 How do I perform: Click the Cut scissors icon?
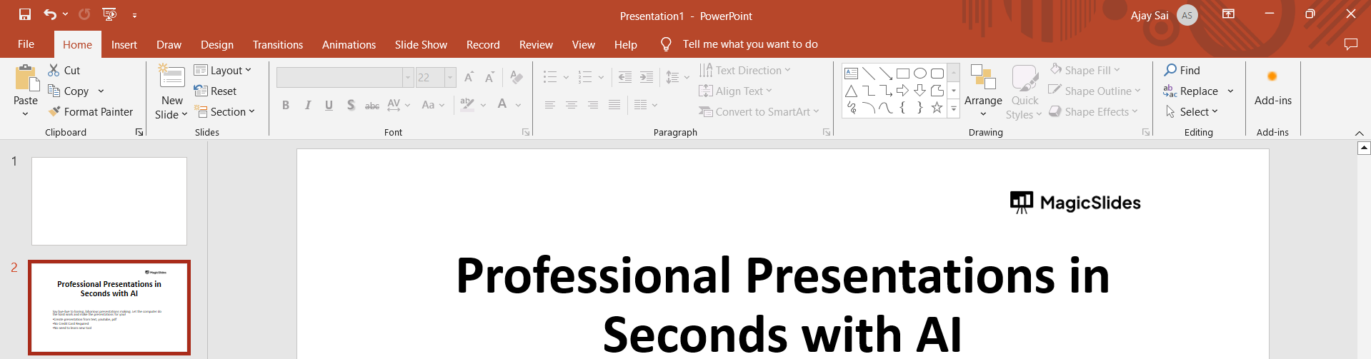54,70
